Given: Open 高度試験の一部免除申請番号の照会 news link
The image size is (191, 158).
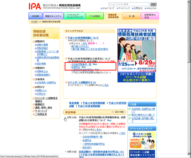Looking at the screenshot, I should pyautogui.click(x=101, y=153).
